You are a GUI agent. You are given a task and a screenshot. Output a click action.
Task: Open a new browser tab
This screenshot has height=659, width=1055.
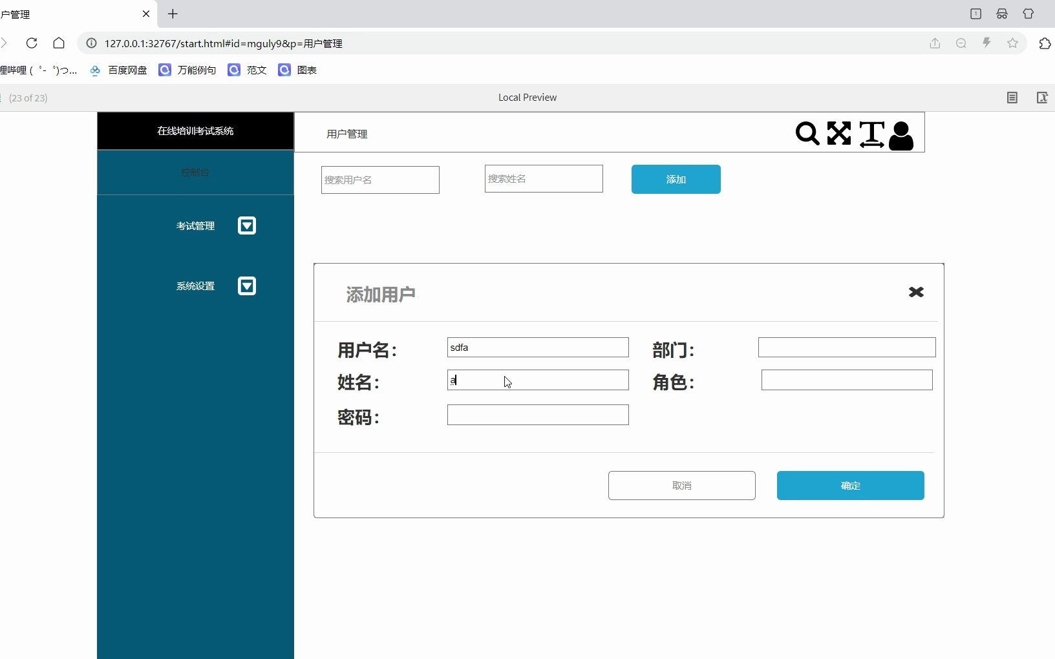tap(173, 14)
